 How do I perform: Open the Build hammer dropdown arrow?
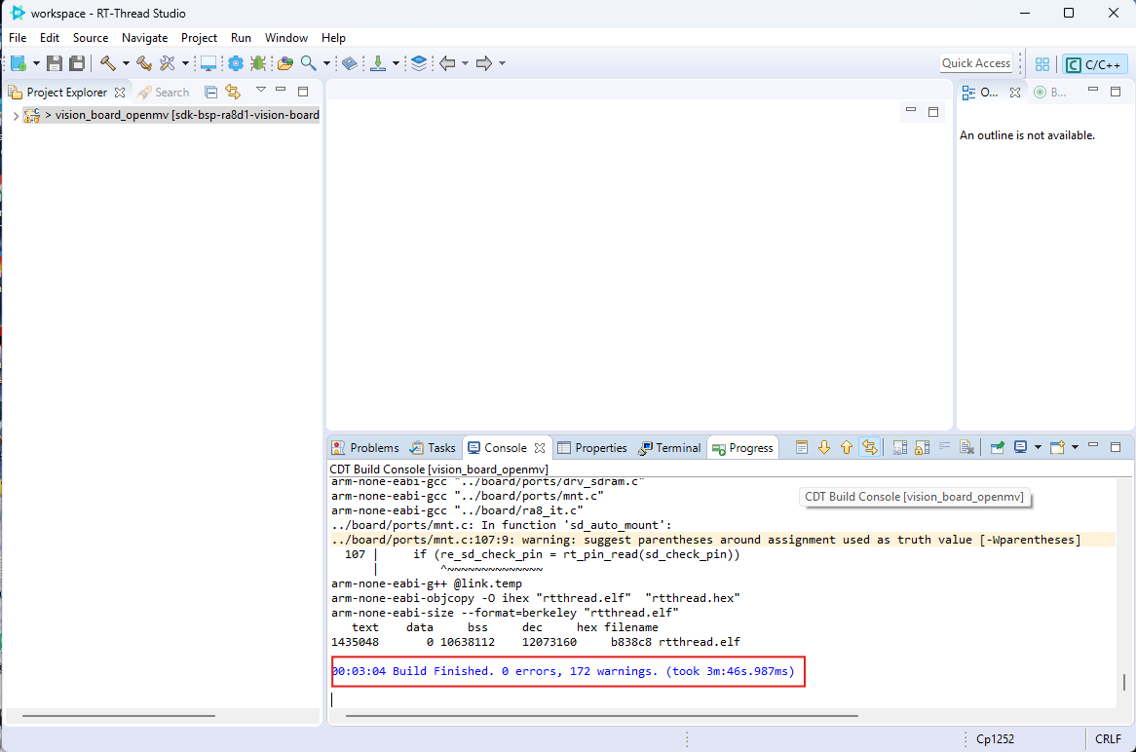click(126, 63)
